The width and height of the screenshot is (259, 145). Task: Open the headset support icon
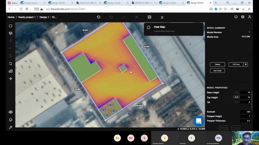[236, 17]
